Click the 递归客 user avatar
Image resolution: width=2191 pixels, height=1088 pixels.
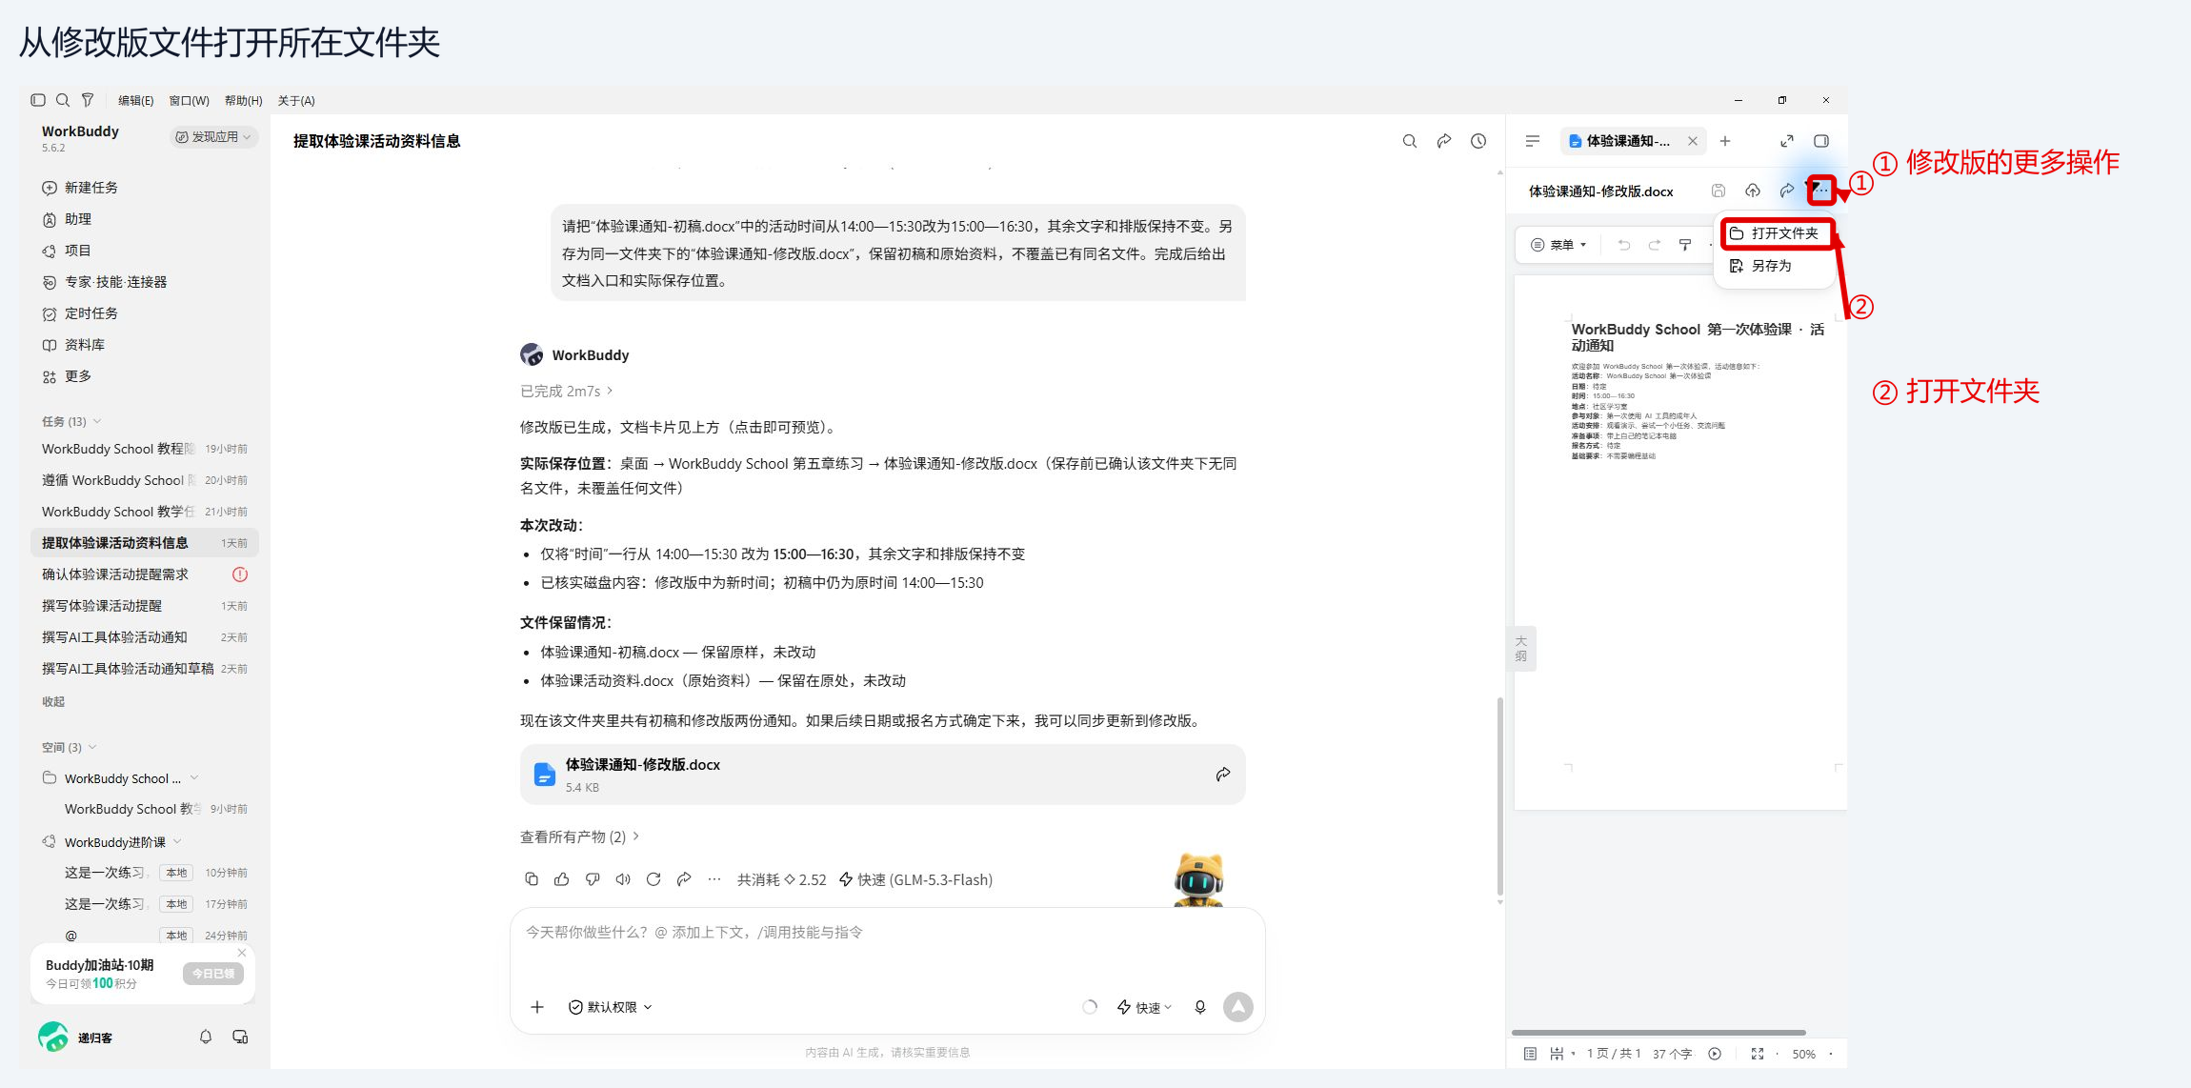click(x=53, y=1037)
